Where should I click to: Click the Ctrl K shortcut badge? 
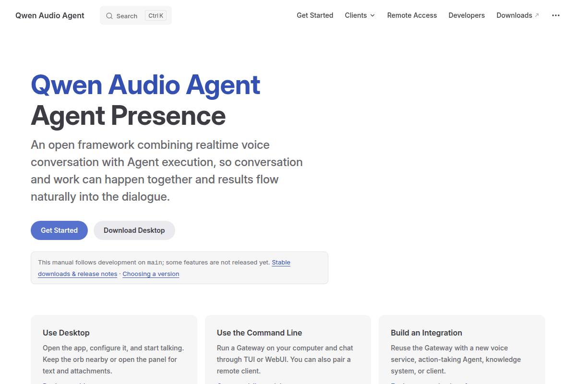click(x=156, y=15)
